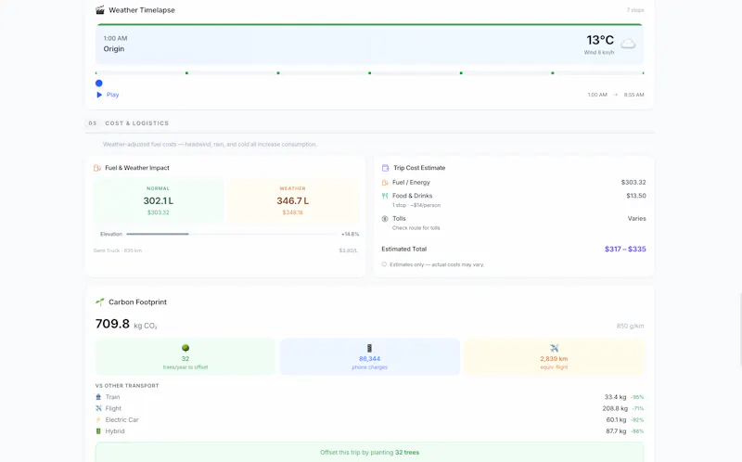Screen dimensions: 742x462
Task: Start the weather timelapse with Play
Action: pos(108,95)
